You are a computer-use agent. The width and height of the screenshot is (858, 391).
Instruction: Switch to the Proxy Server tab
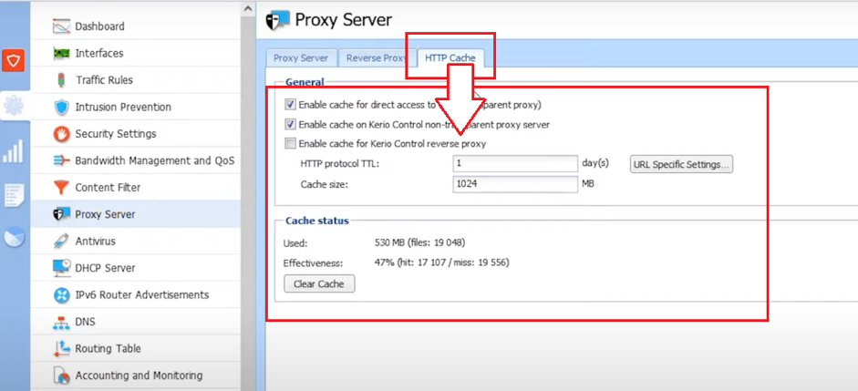tap(301, 58)
